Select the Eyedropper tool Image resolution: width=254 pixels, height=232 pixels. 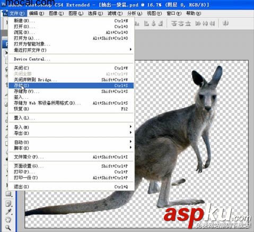pyautogui.click(x=8, y=212)
